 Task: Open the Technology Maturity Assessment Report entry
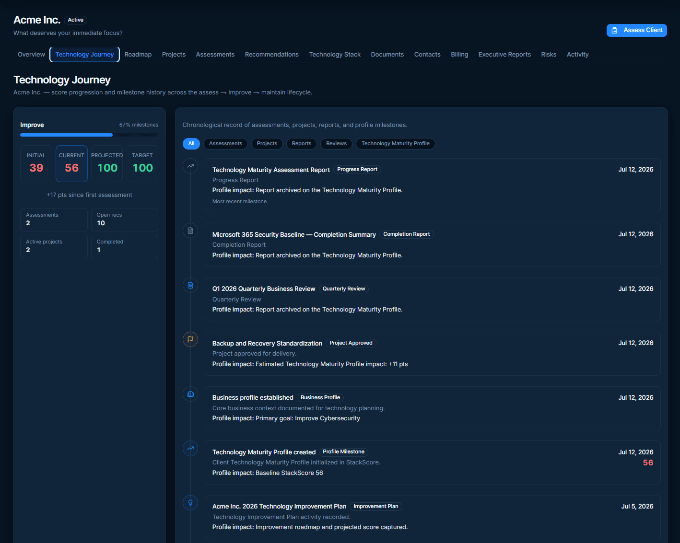click(x=433, y=185)
